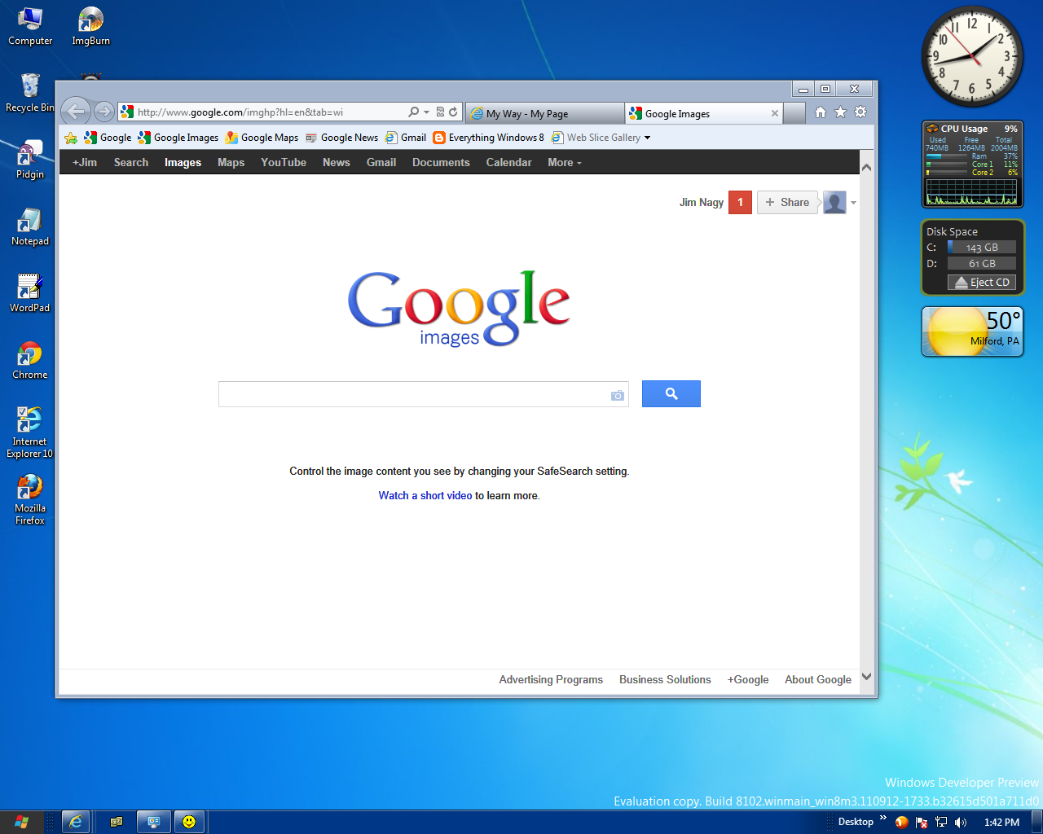
Task: Click the + Share button
Action: (787, 202)
